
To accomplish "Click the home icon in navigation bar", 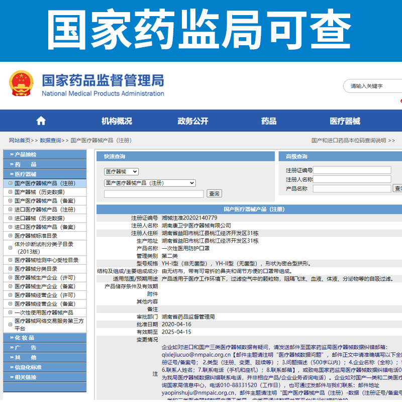I will pyautogui.click(x=41, y=121).
